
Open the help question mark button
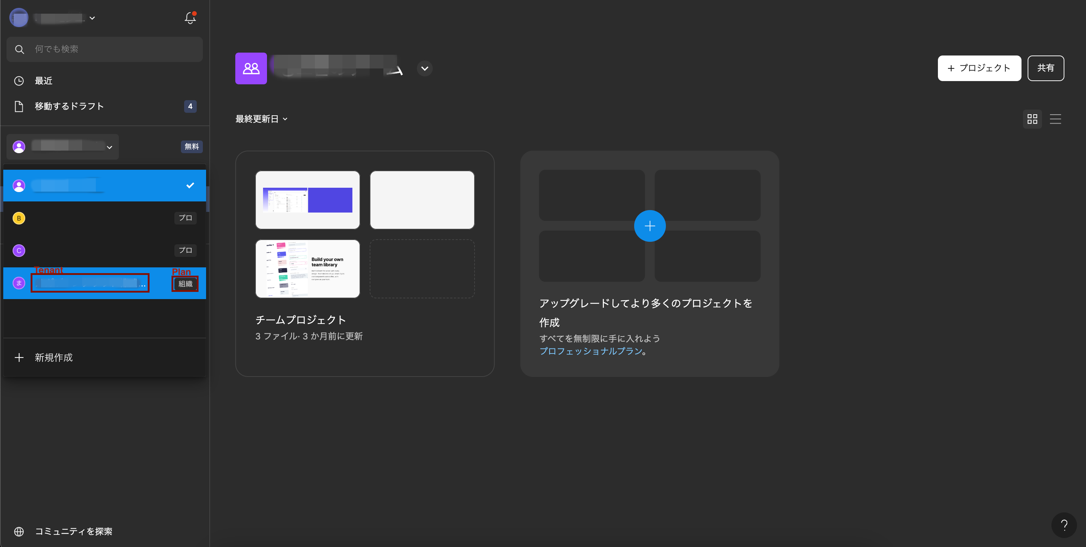1064,525
